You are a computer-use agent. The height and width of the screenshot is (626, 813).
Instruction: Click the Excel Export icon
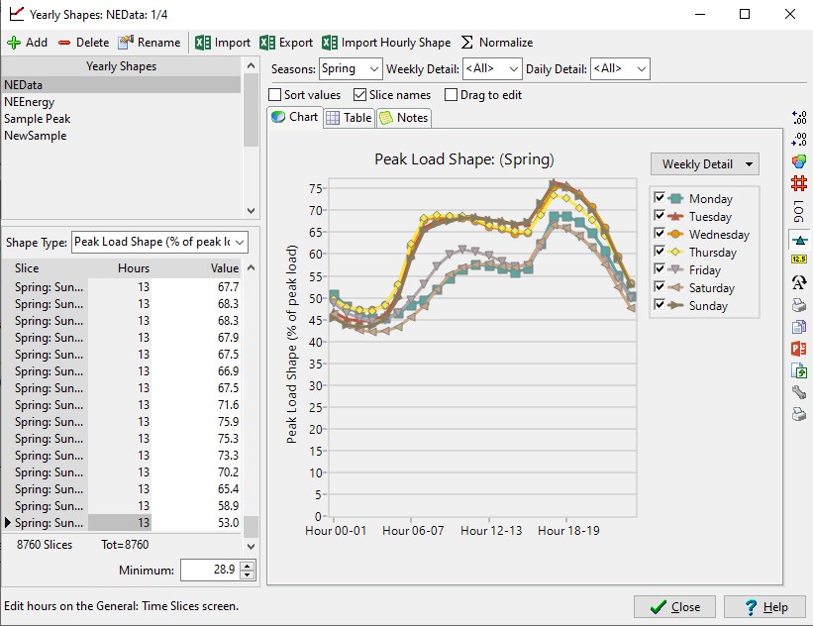267,43
